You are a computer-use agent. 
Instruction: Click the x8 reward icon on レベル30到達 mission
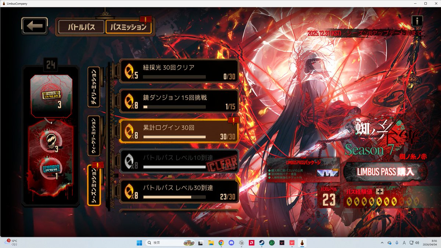pyautogui.click(x=131, y=191)
